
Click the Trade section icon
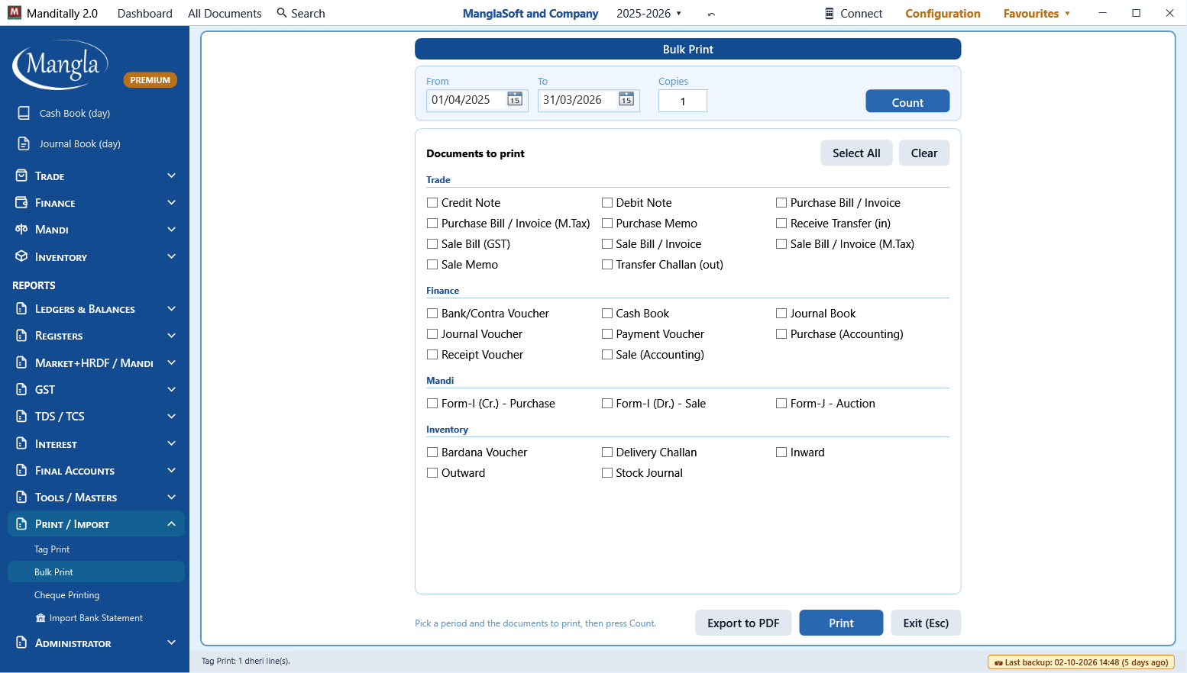(21, 175)
